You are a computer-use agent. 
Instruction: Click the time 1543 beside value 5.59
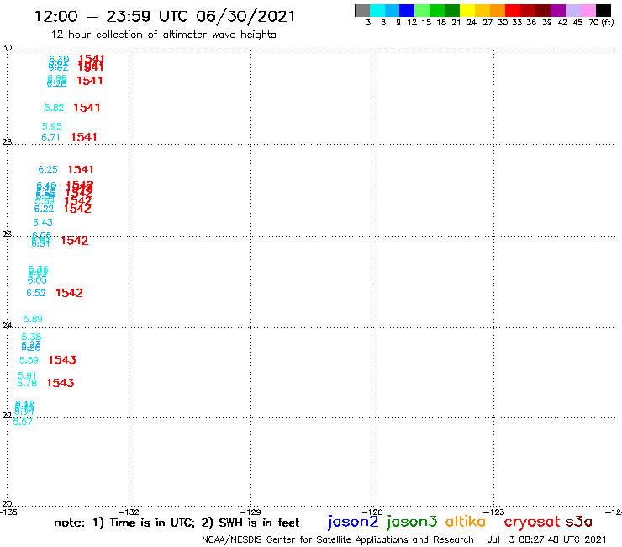[62, 360]
